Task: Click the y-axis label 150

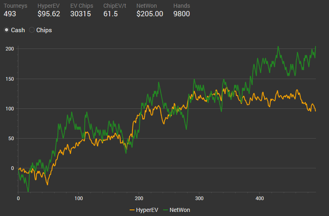Action: point(10,79)
